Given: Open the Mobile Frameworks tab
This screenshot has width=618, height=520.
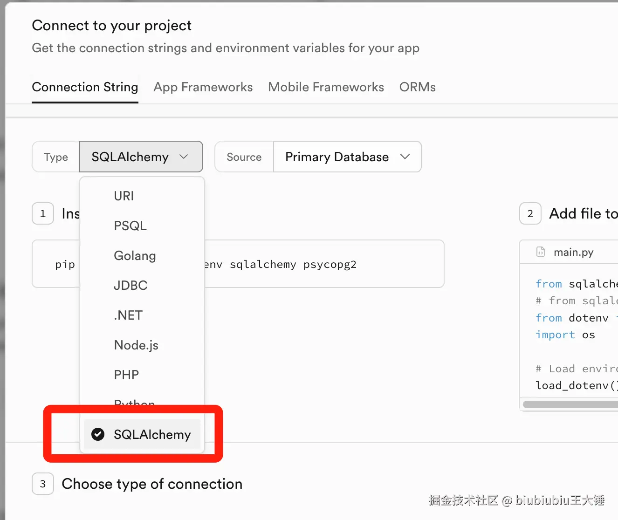Looking at the screenshot, I should coord(326,87).
